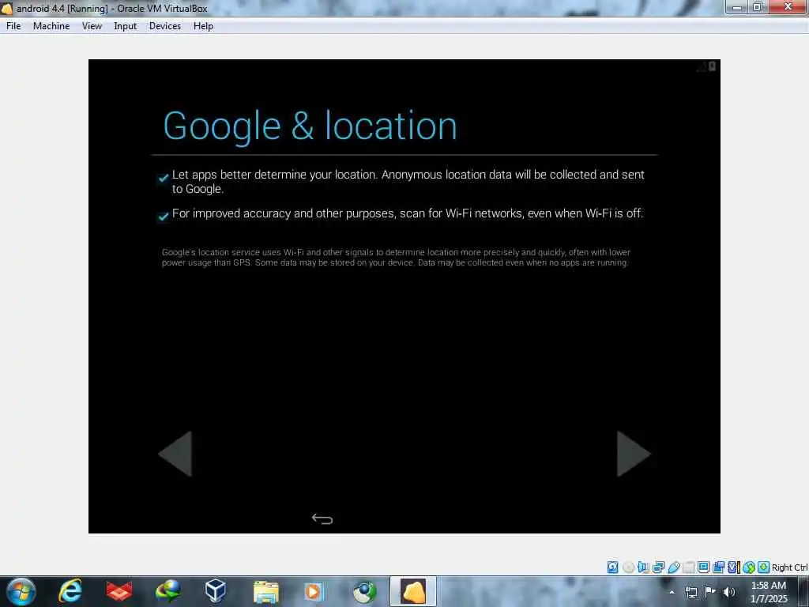Click the network adapters status icon
This screenshot has width=809, height=607.
[658, 567]
